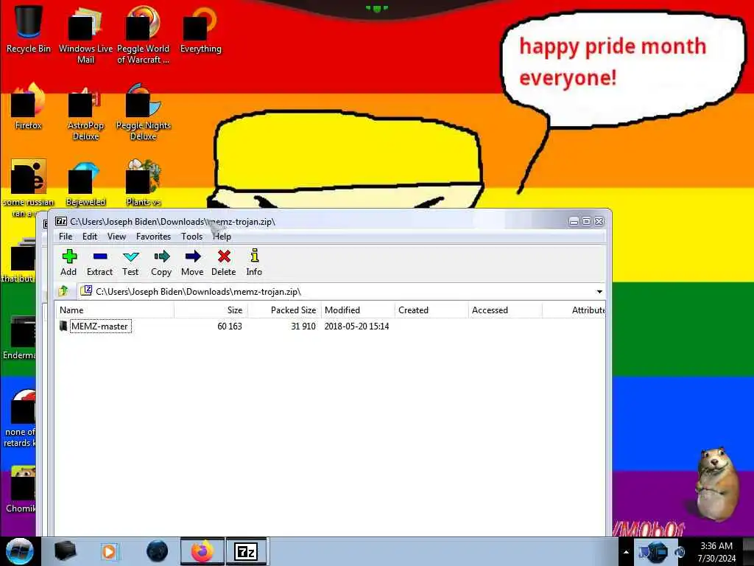This screenshot has width=754, height=566.
Task: Select the AstroPop Deluxe desktop icon
Action: click(85, 112)
